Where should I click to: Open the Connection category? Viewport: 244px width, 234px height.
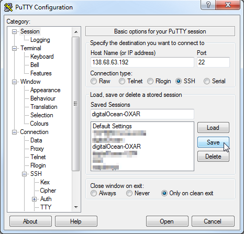[34, 132]
